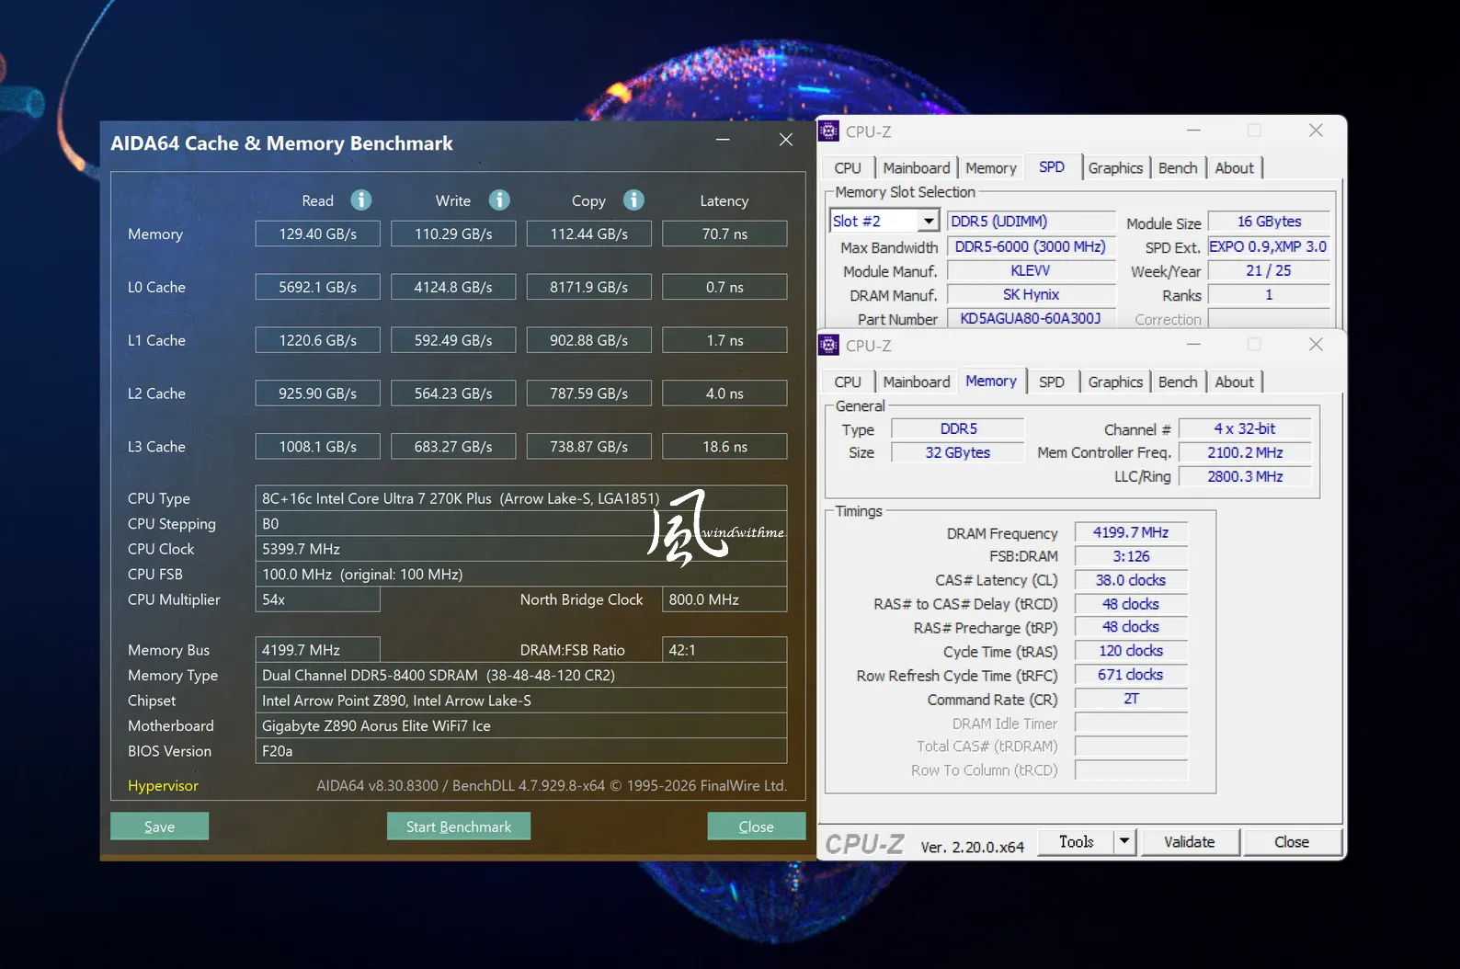
Task: Close the AIDA64 benchmark dialog via Close button
Action: point(756,826)
